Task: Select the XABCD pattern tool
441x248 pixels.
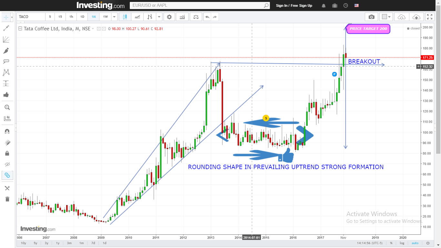Action: [x=6, y=72]
